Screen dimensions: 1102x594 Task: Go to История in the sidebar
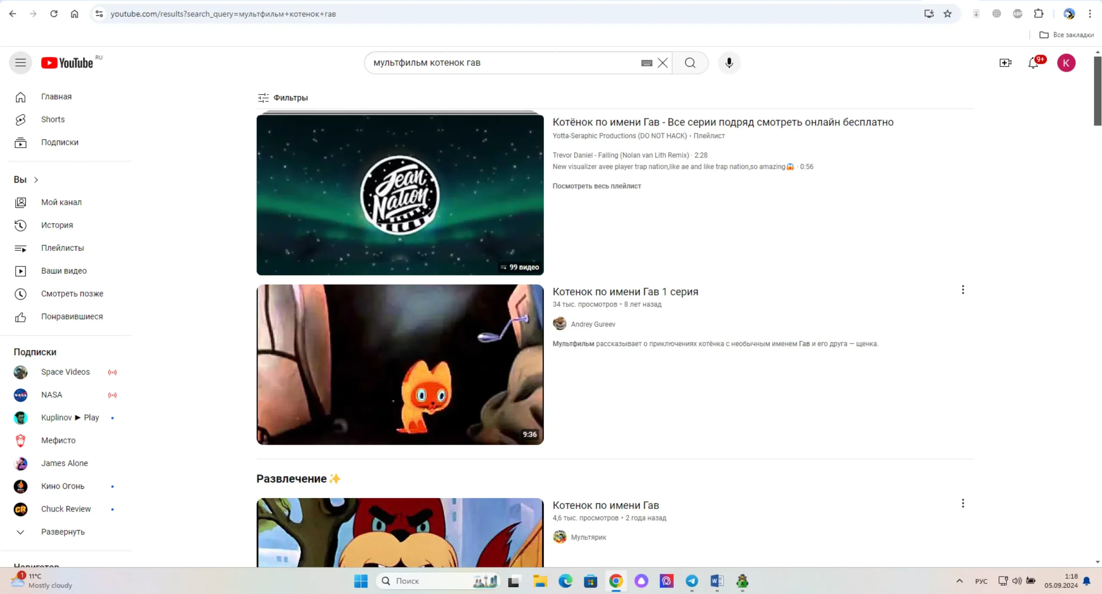click(x=57, y=225)
